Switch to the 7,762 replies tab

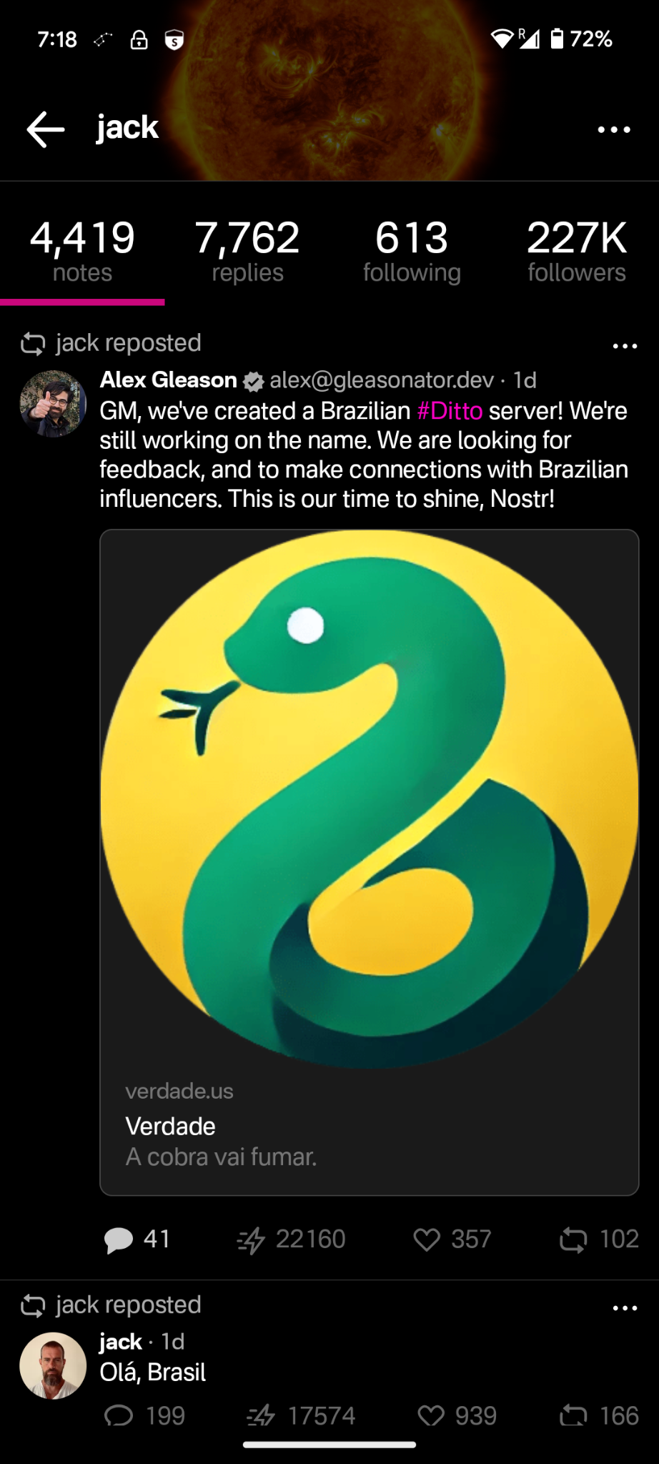pos(247,252)
